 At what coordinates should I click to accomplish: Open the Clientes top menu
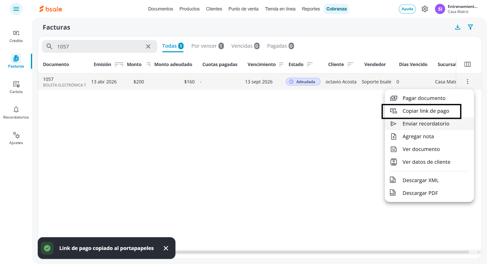214,9
